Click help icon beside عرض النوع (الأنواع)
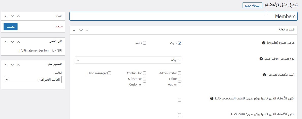302x119 pixels. [263, 43]
